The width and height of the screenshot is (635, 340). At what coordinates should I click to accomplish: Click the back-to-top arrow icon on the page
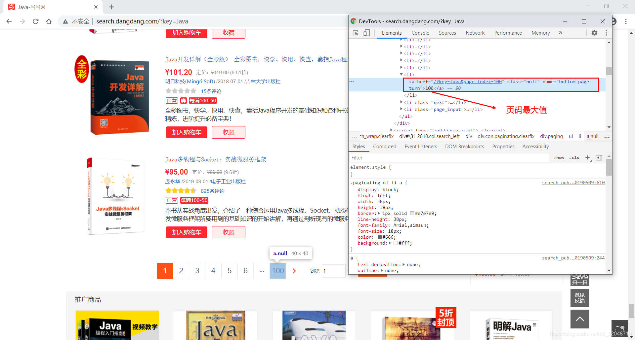[x=579, y=319]
